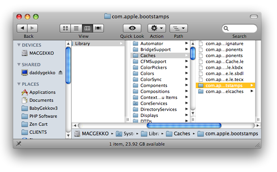
Task: Select the Colors folder
Action: [160, 73]
